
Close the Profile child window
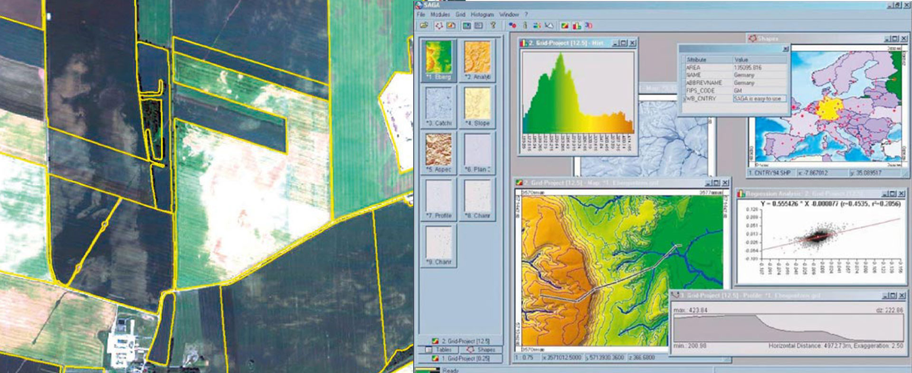tap(902, 295)
